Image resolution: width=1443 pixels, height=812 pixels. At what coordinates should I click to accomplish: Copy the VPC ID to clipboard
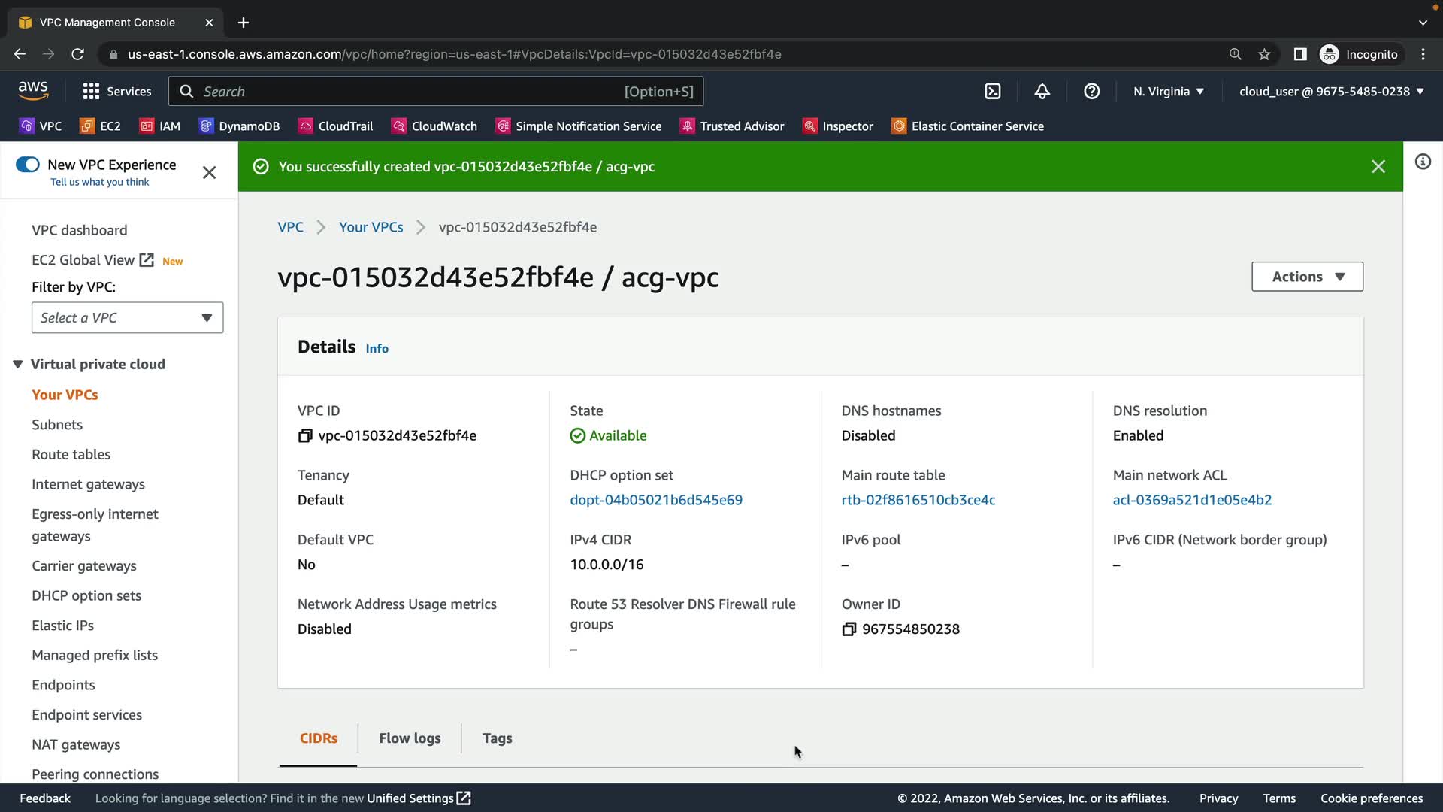tap(304, 436)
